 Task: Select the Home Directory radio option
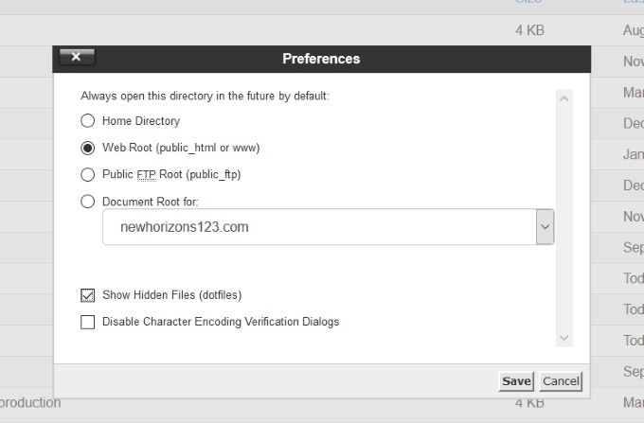[88, 121]
